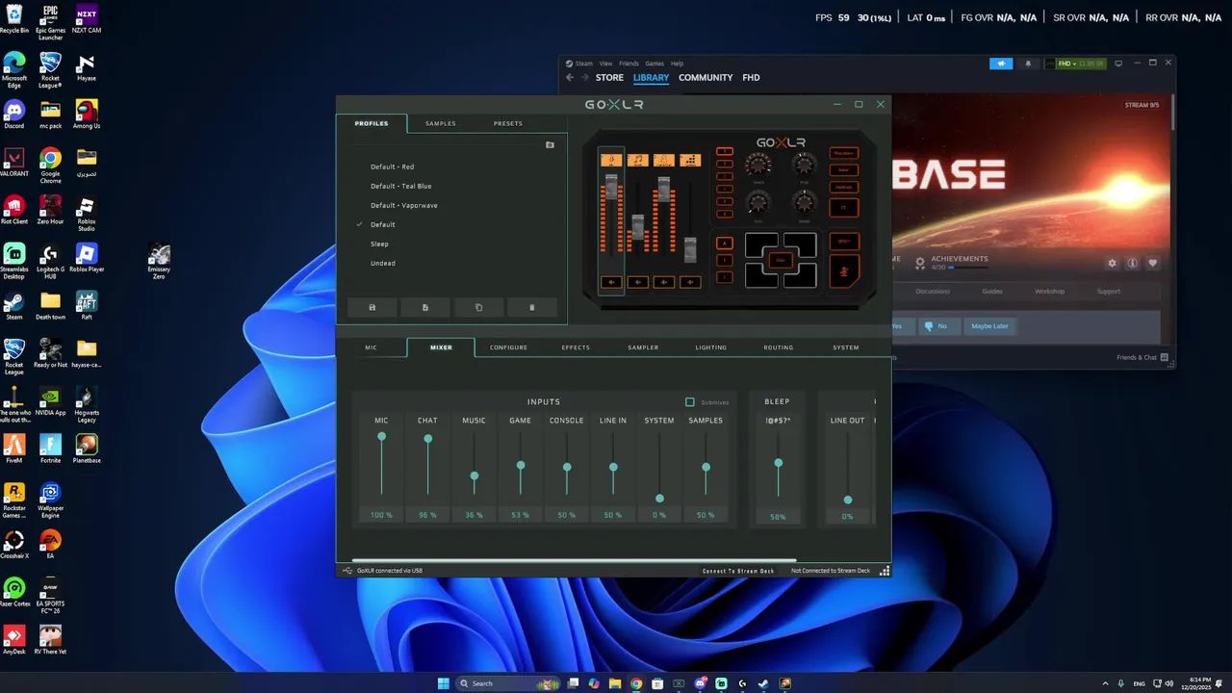This screenshot has width=1232, height=693.
Task: Click the MUSIC volume slider handle
Action: (x=474, y=476)
